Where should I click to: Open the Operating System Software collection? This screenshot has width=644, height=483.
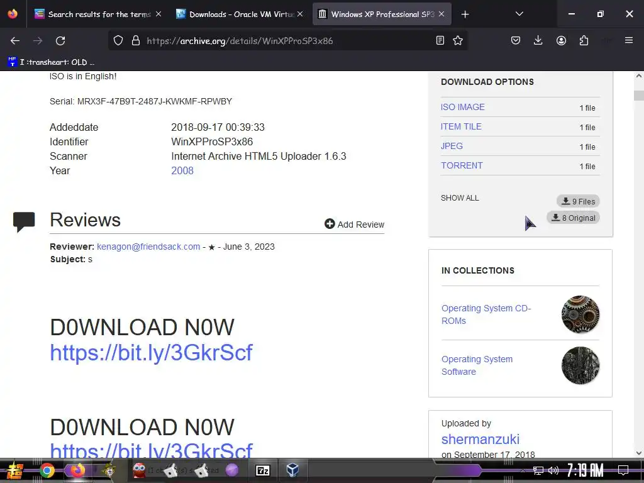pos(477,365)
